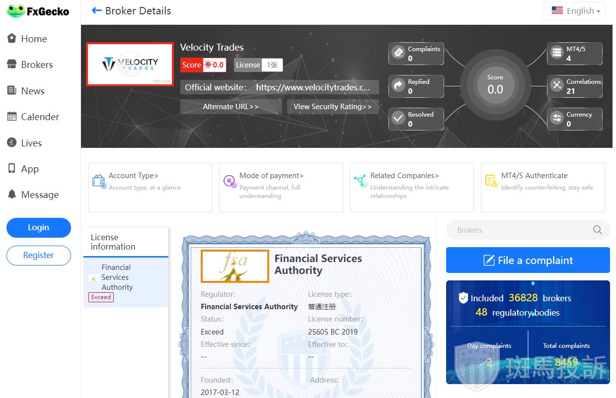Click the FxGecko frog logo

click(16, 11)
